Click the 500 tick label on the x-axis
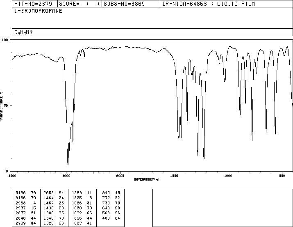Viewport: 293px width, 227px height. point(282,176)
